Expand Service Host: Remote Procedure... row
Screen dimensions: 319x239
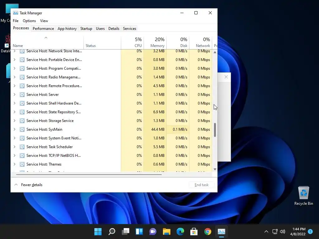click(14, 86)
